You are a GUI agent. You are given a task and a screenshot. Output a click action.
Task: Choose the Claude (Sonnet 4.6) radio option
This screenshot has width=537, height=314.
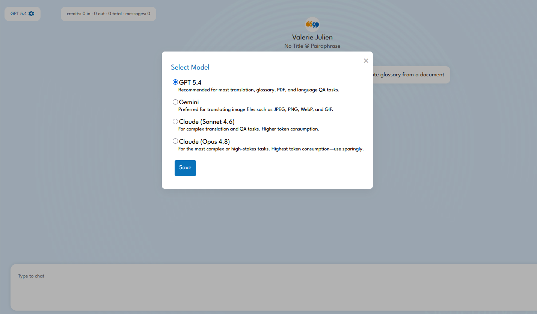pyautogui.click(x=175, y=121)
